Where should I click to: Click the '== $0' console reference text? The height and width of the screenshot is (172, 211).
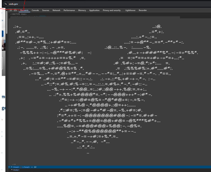click(34, 167)
